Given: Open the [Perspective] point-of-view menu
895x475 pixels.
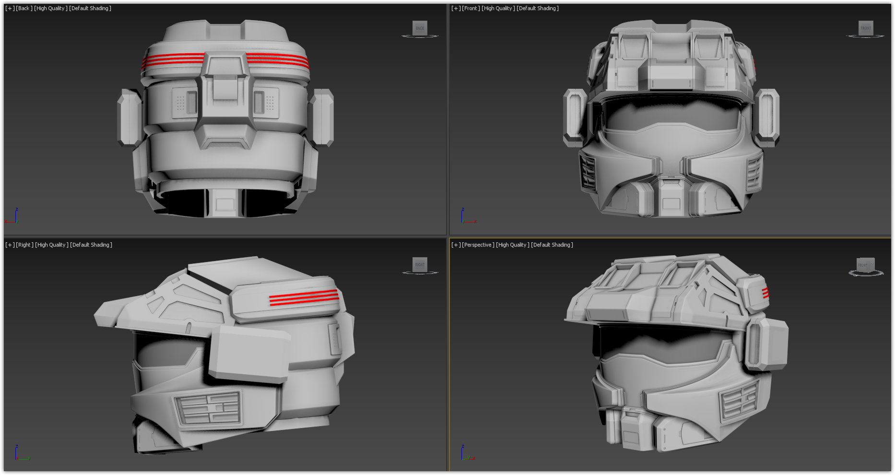Looking at the screenshot, I should pyautogui.click(x=478, y=245).
